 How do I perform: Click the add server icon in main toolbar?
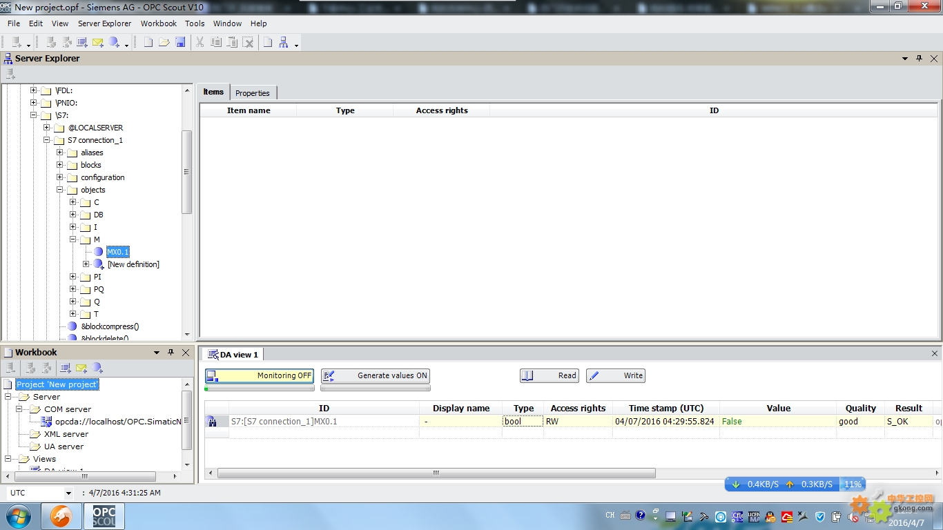click(x=17, y=43)
